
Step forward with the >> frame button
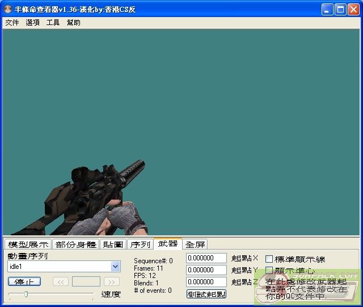pos(112,282)
